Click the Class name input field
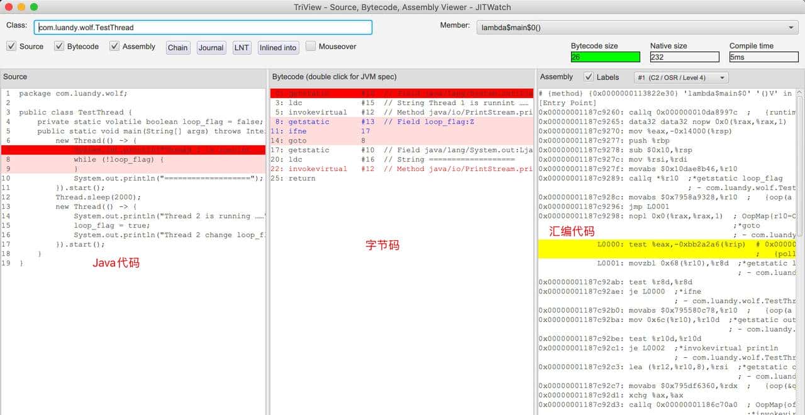Viewport: 805px width, 415px height. click(x=203, y=28)
